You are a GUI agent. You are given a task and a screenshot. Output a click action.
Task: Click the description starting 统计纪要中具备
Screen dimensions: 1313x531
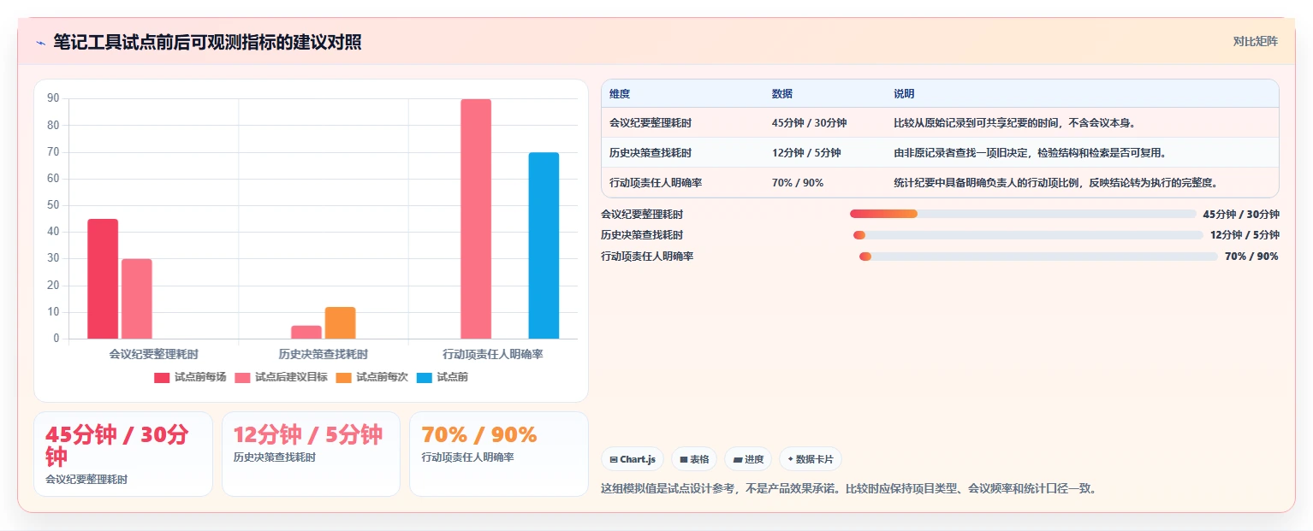pyautogui.click(x=1056, y=183)
